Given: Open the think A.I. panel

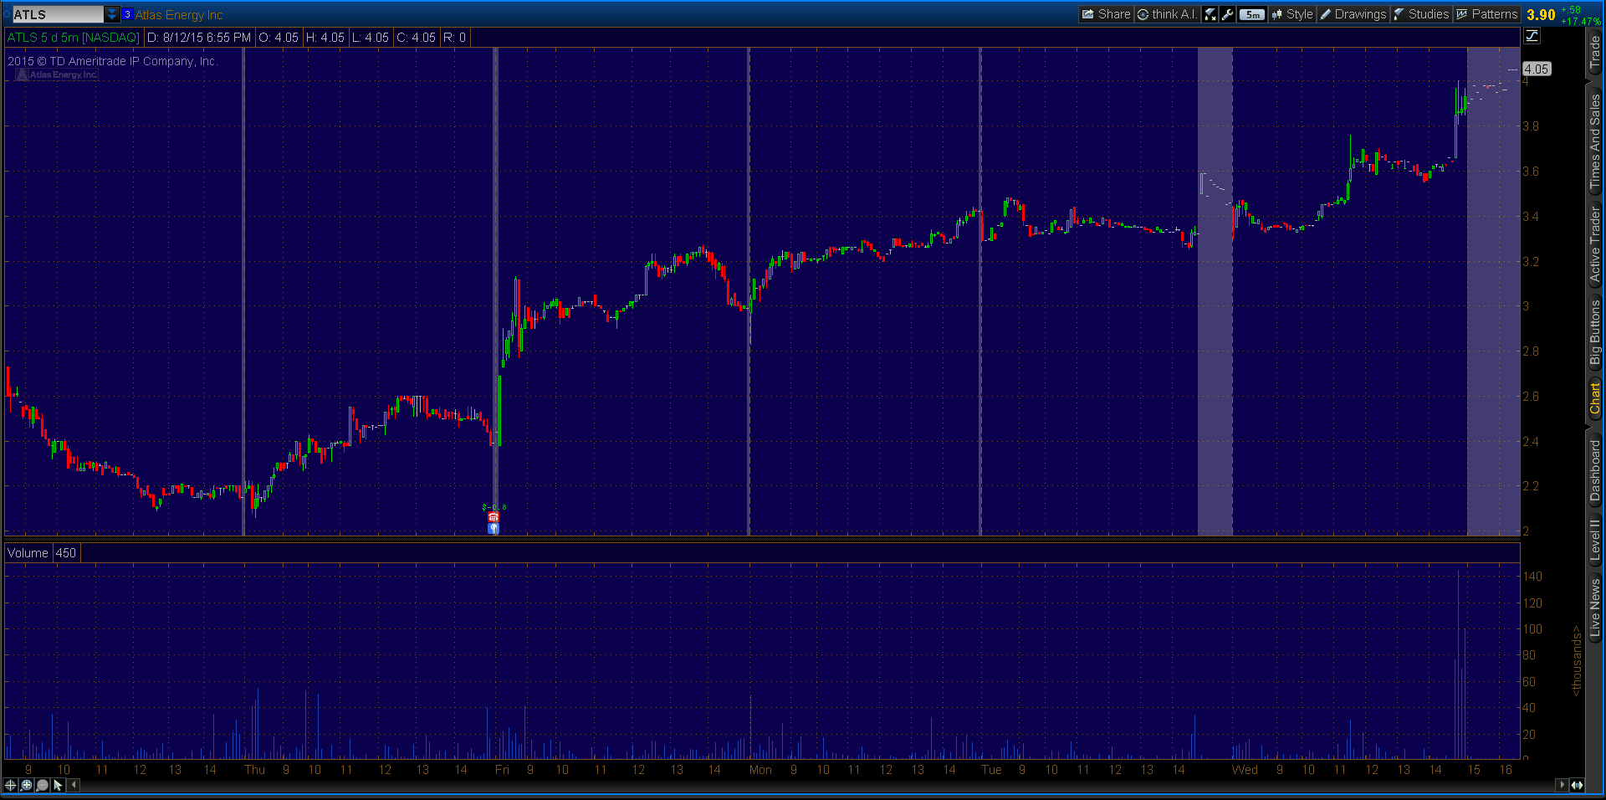Looking at the screenshot, I should (x=1167, y=14).
